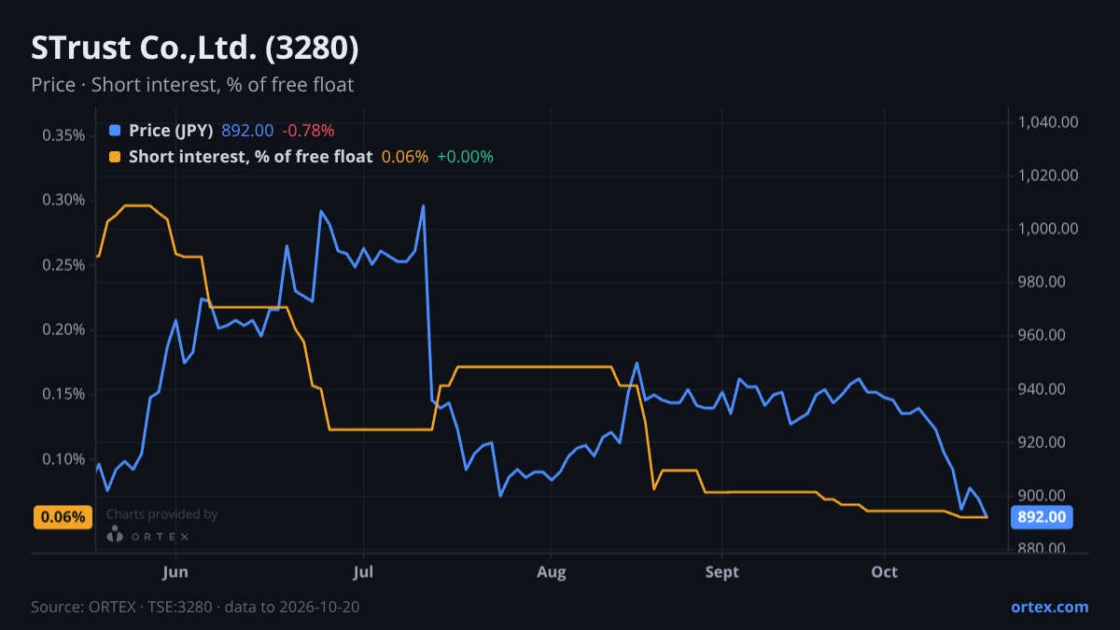The height and width of the screenshot is (630, 1120).
Task: Click the Source: ORTEX · TSE:3280 footer text
Action: pyautogui.click(x=195, y=608)
